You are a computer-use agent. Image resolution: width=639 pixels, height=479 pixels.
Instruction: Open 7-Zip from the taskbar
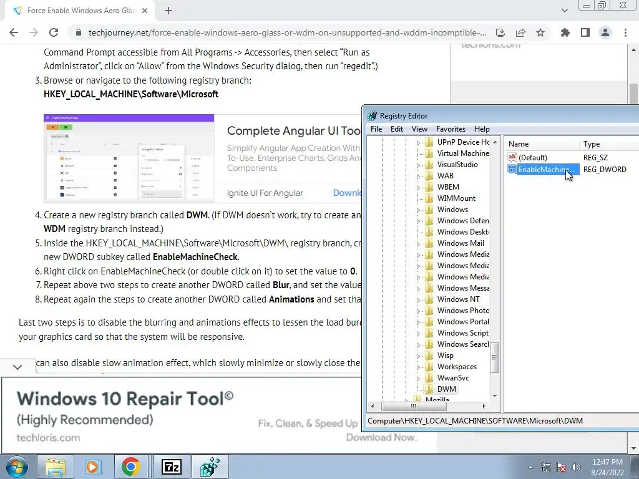click(171, 467)
